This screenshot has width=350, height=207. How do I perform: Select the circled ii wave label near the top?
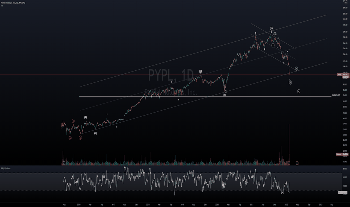pyautogui.click(x=275, y=34)
